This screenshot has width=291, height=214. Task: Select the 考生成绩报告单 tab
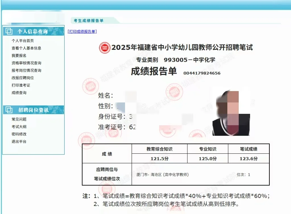point(88,20)
